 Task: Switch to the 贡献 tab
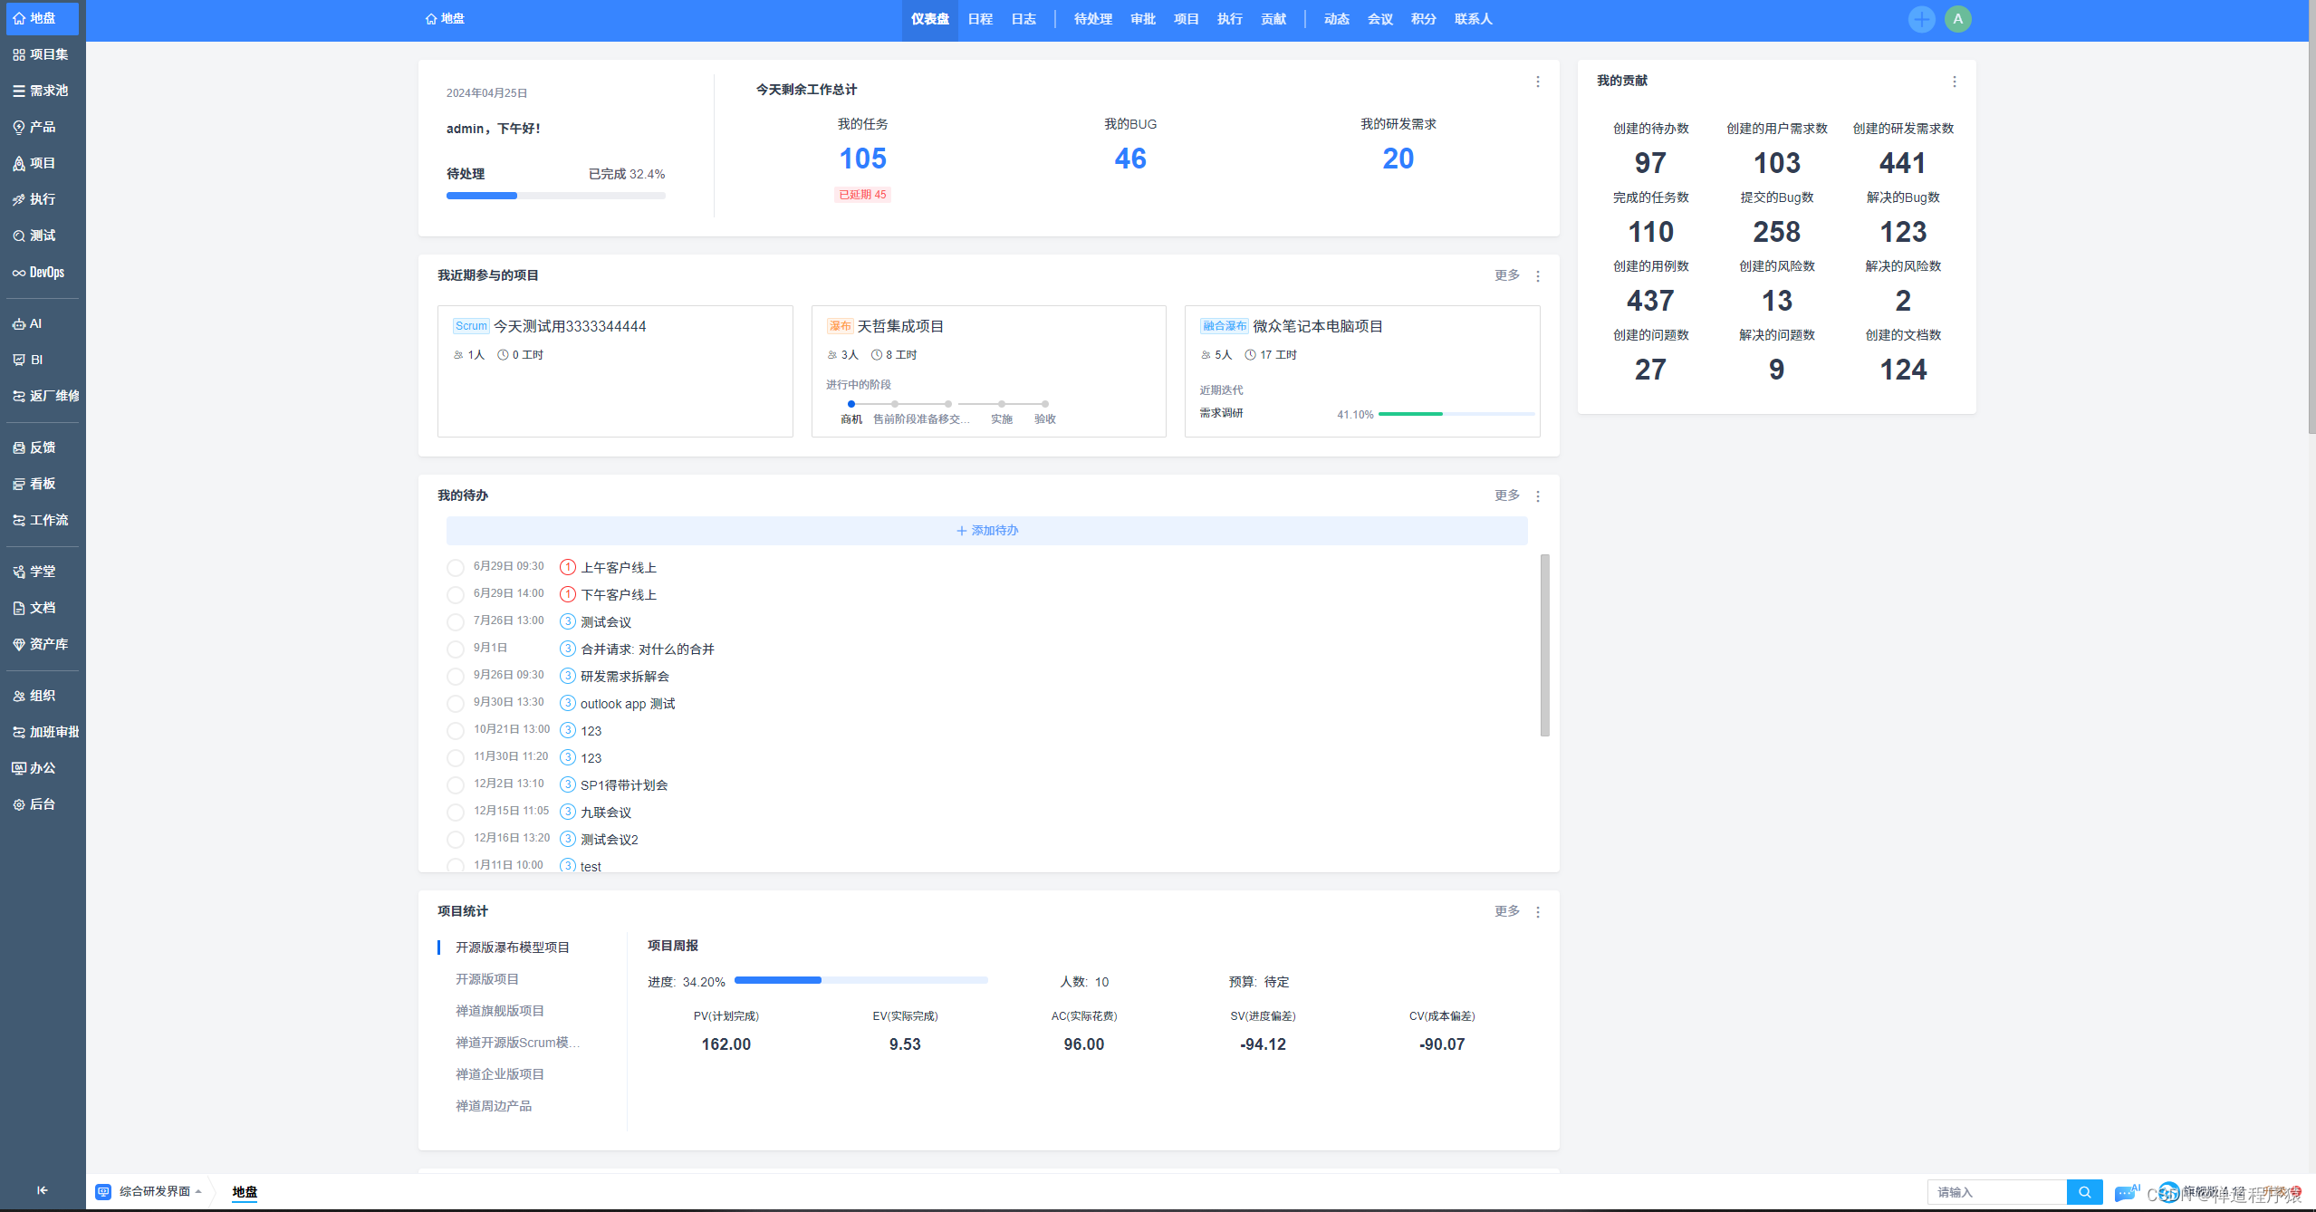[x=1273, y=19]
